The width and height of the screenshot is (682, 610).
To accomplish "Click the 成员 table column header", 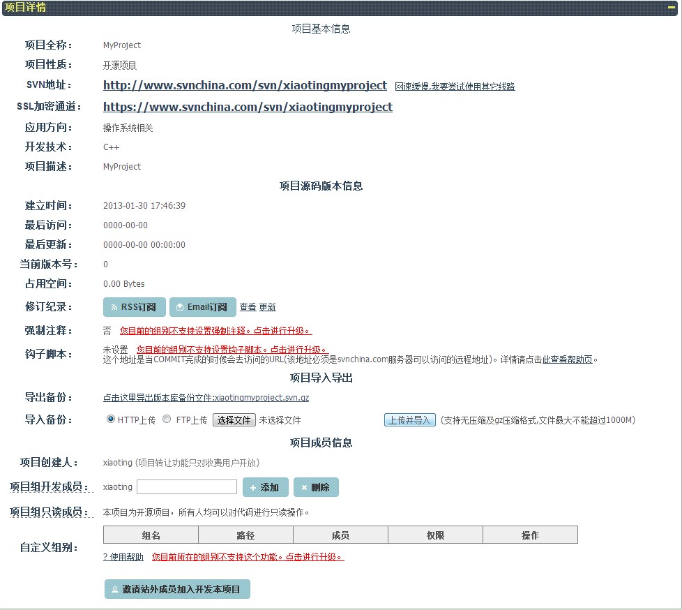I will [x=340, y=535].
